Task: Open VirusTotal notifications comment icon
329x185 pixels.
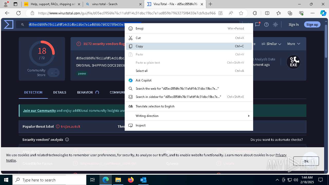Action: tap(257, 24)
